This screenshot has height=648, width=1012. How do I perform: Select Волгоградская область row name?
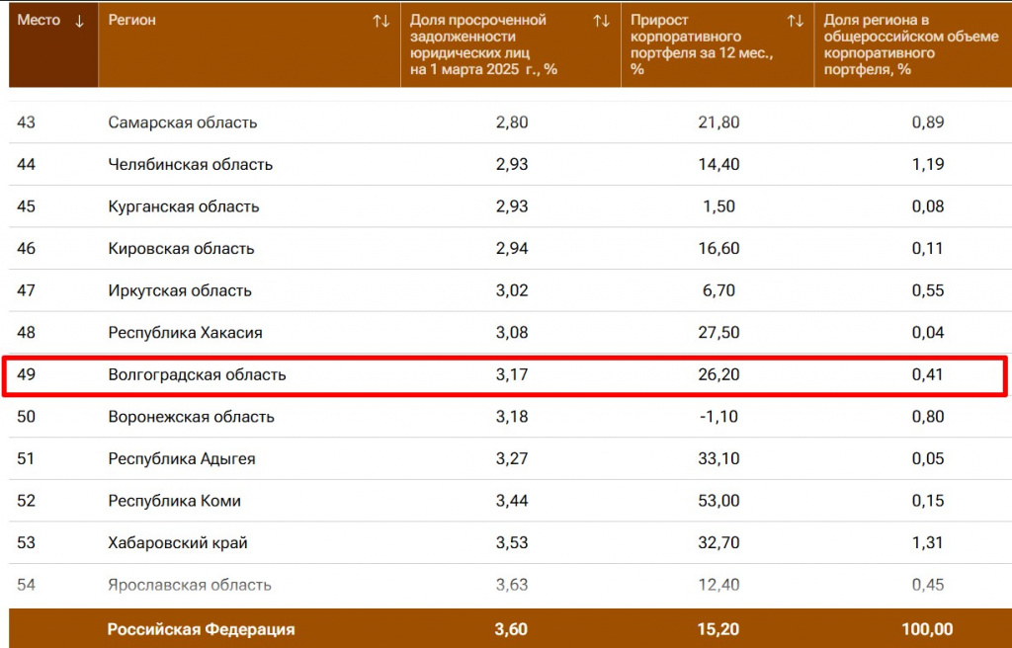[x=197, y=374]
